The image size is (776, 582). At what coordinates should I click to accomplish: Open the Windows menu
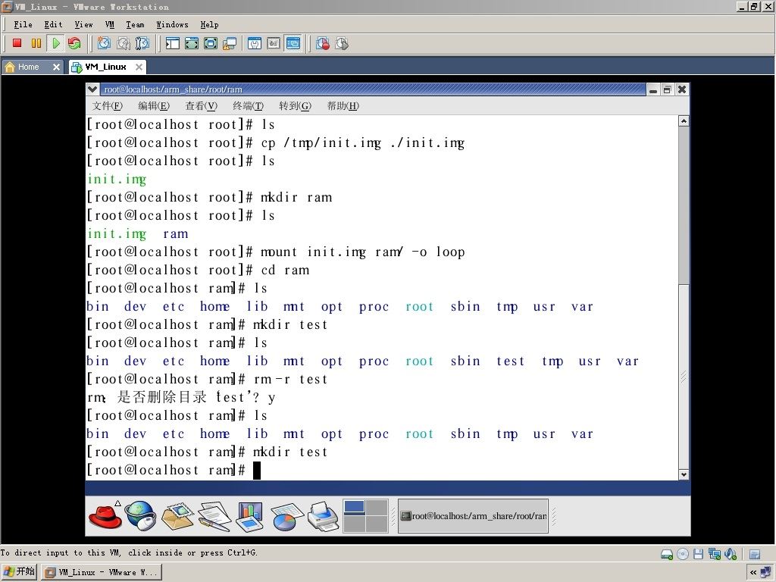pos(172,24)
